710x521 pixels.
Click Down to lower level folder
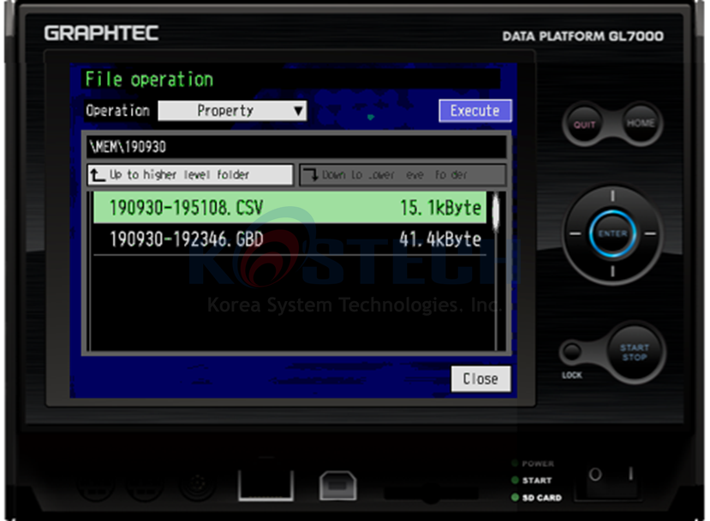(403, 175)
